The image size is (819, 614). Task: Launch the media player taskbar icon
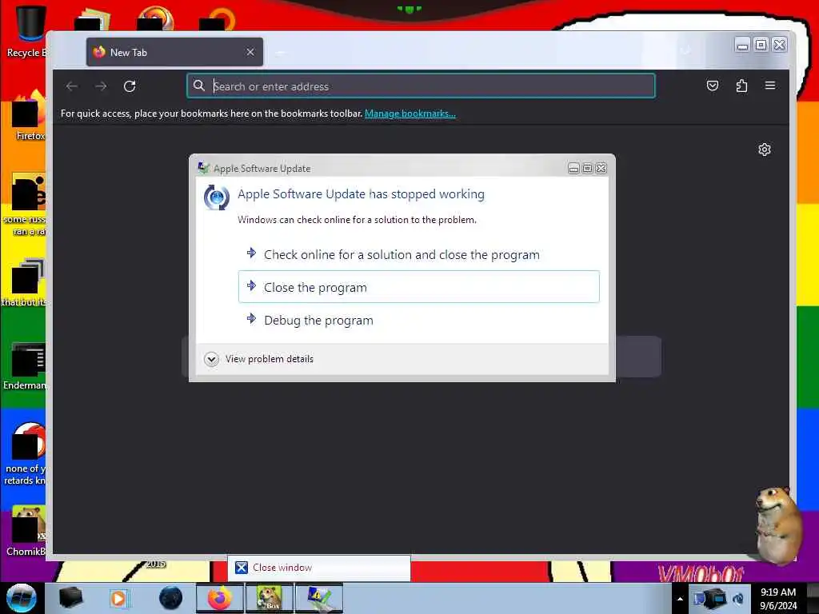tap(119, 598)
